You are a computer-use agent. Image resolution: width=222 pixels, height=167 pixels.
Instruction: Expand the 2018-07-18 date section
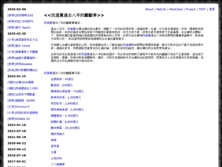point(17,155)
